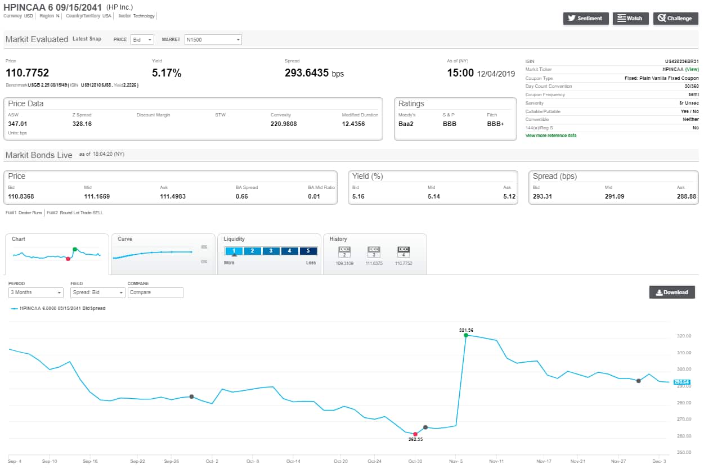The width and height of the screenshot is (704, 473).
Task: Click the Download arrow icon
Action: pyautogui.click(x=659, y=292)
